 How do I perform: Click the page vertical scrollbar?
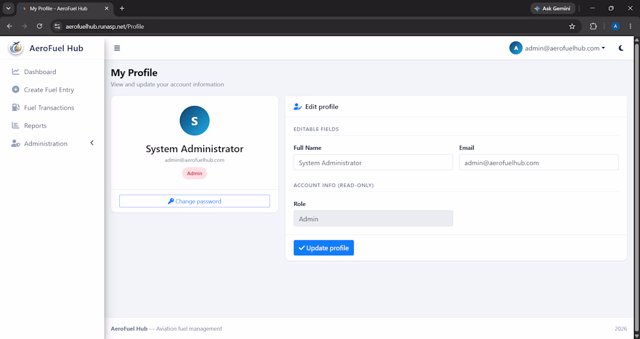(637, 187)
